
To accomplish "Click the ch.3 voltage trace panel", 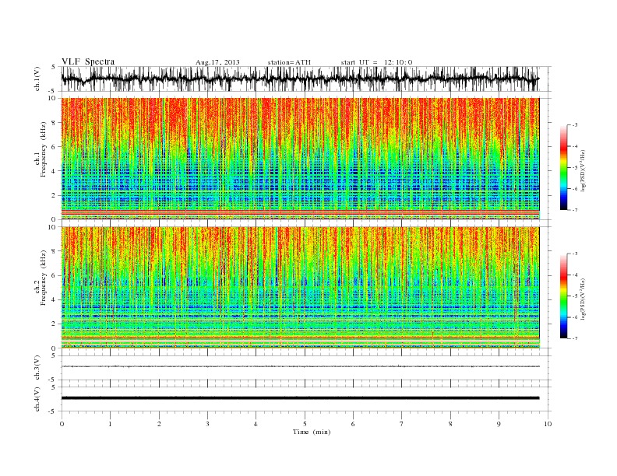I will tap(306, 368).
